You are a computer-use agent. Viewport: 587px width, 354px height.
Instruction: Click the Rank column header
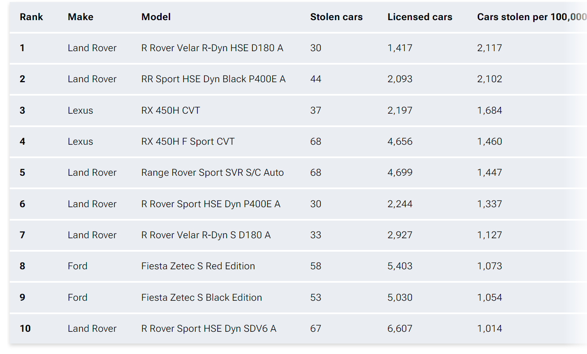[31, 17]
